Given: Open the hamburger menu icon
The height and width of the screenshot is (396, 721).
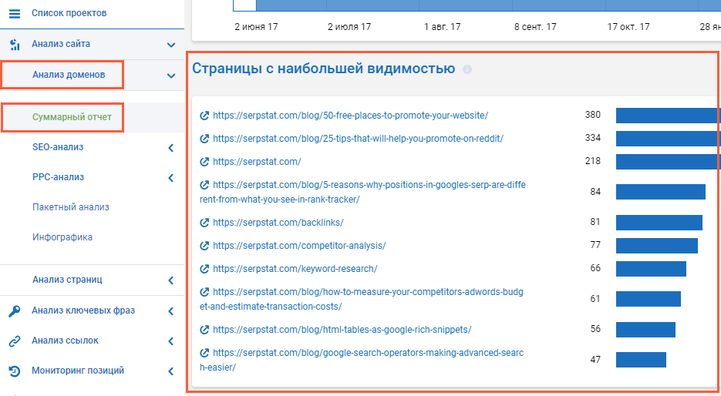Looking at the screenshot, I should (x=15, y=13).
